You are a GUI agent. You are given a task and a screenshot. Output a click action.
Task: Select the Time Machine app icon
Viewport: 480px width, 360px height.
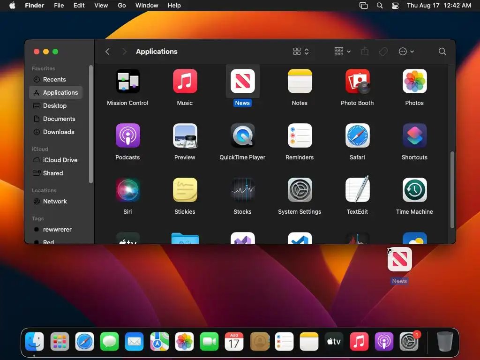(414, 190)
